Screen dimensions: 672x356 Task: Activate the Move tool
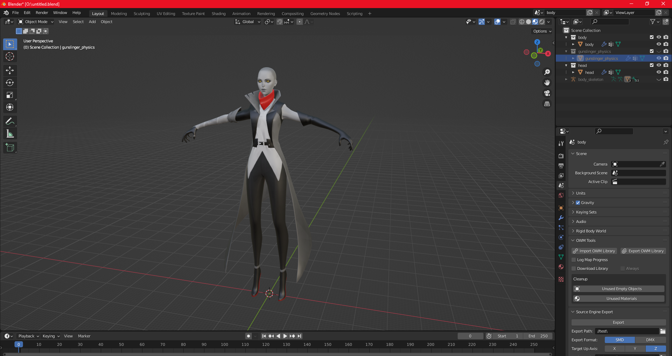[x=10, y=70]
